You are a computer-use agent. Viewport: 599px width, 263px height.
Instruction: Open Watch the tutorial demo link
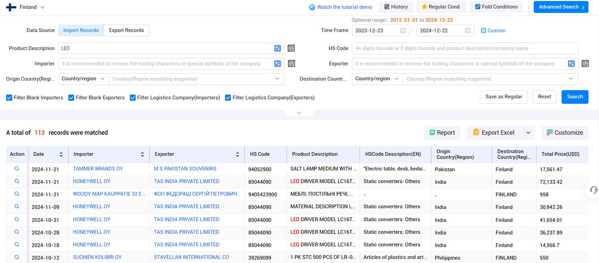[x=344, y=7]
